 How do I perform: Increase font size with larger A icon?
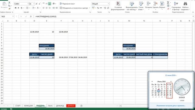(x=37, y=4)
